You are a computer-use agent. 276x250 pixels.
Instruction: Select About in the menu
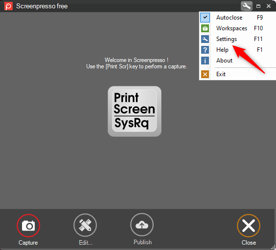238,61
